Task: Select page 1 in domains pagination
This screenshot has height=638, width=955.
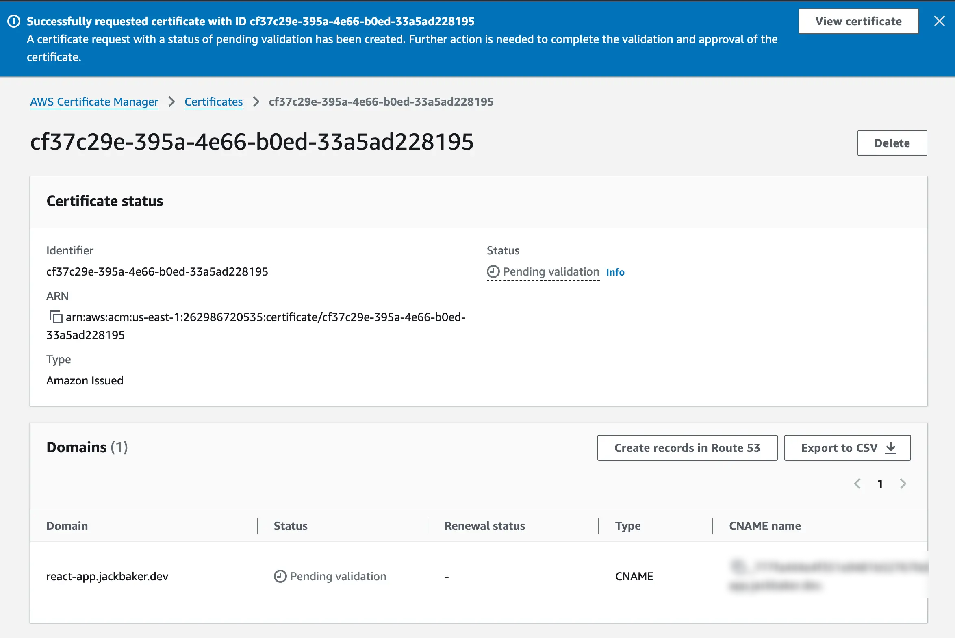Action: tap(880, 484)
